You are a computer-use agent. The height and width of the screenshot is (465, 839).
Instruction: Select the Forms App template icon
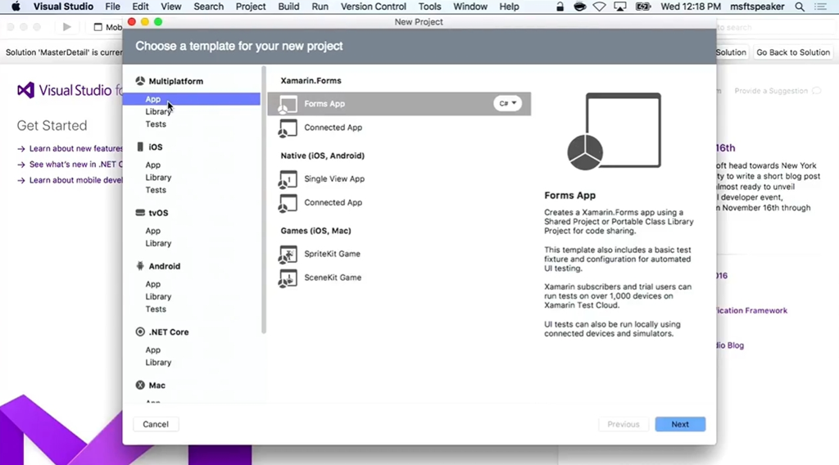(x=288, y=104)
